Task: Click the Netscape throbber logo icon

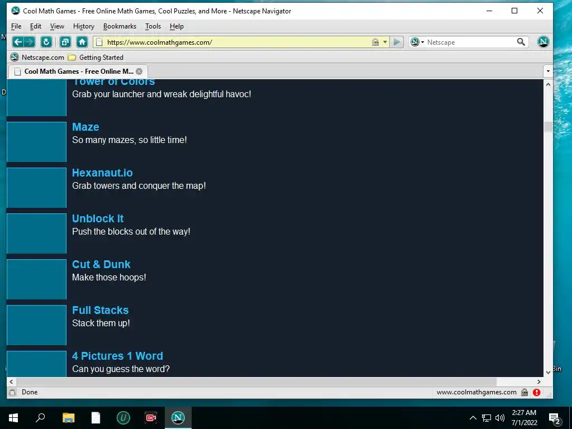Action: (x=543, y=42)
